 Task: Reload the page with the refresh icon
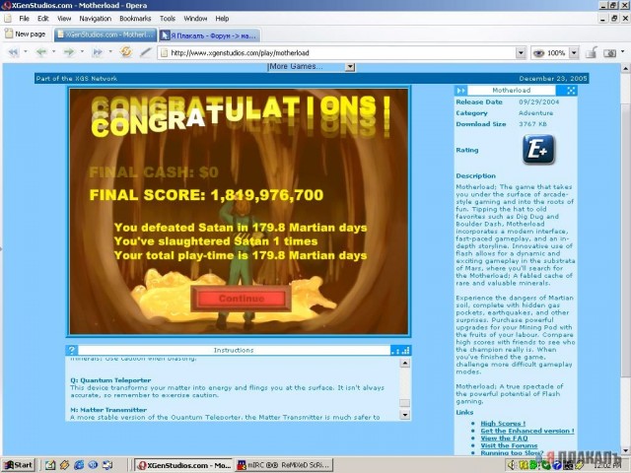pos(126,52)
